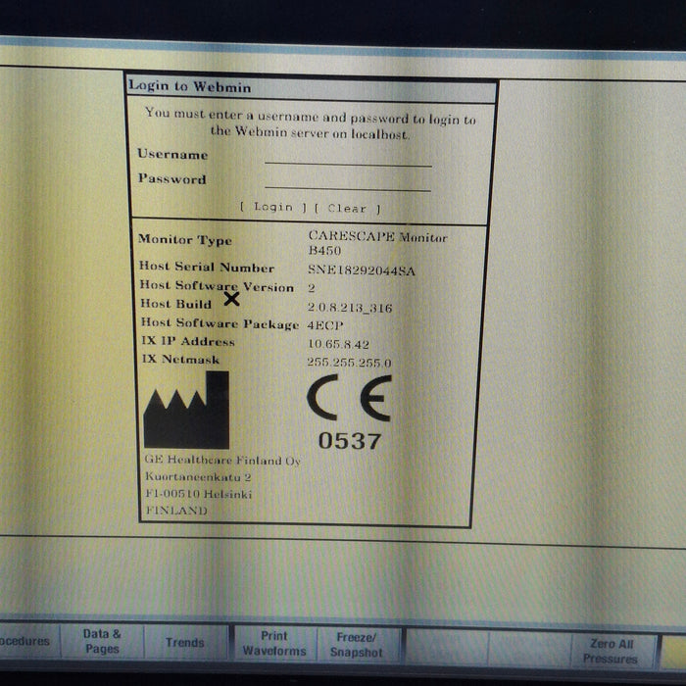Focus the Password input field
Image resolution: width=686 pixels, height=686 pixels.
348,182
